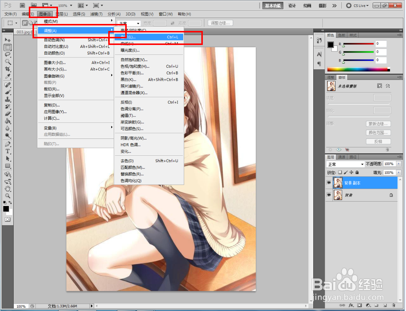The width and height of the screenshot is (406, 311).
Task: Open Adobe Bridge from top bar
Action: point(23,6)
